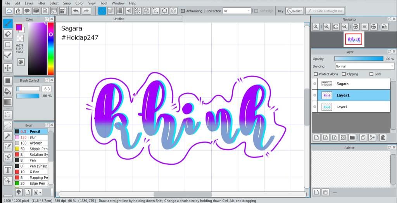Duplicate the current layer
This screenshot has width=397, height=203.
click(363, 138)
